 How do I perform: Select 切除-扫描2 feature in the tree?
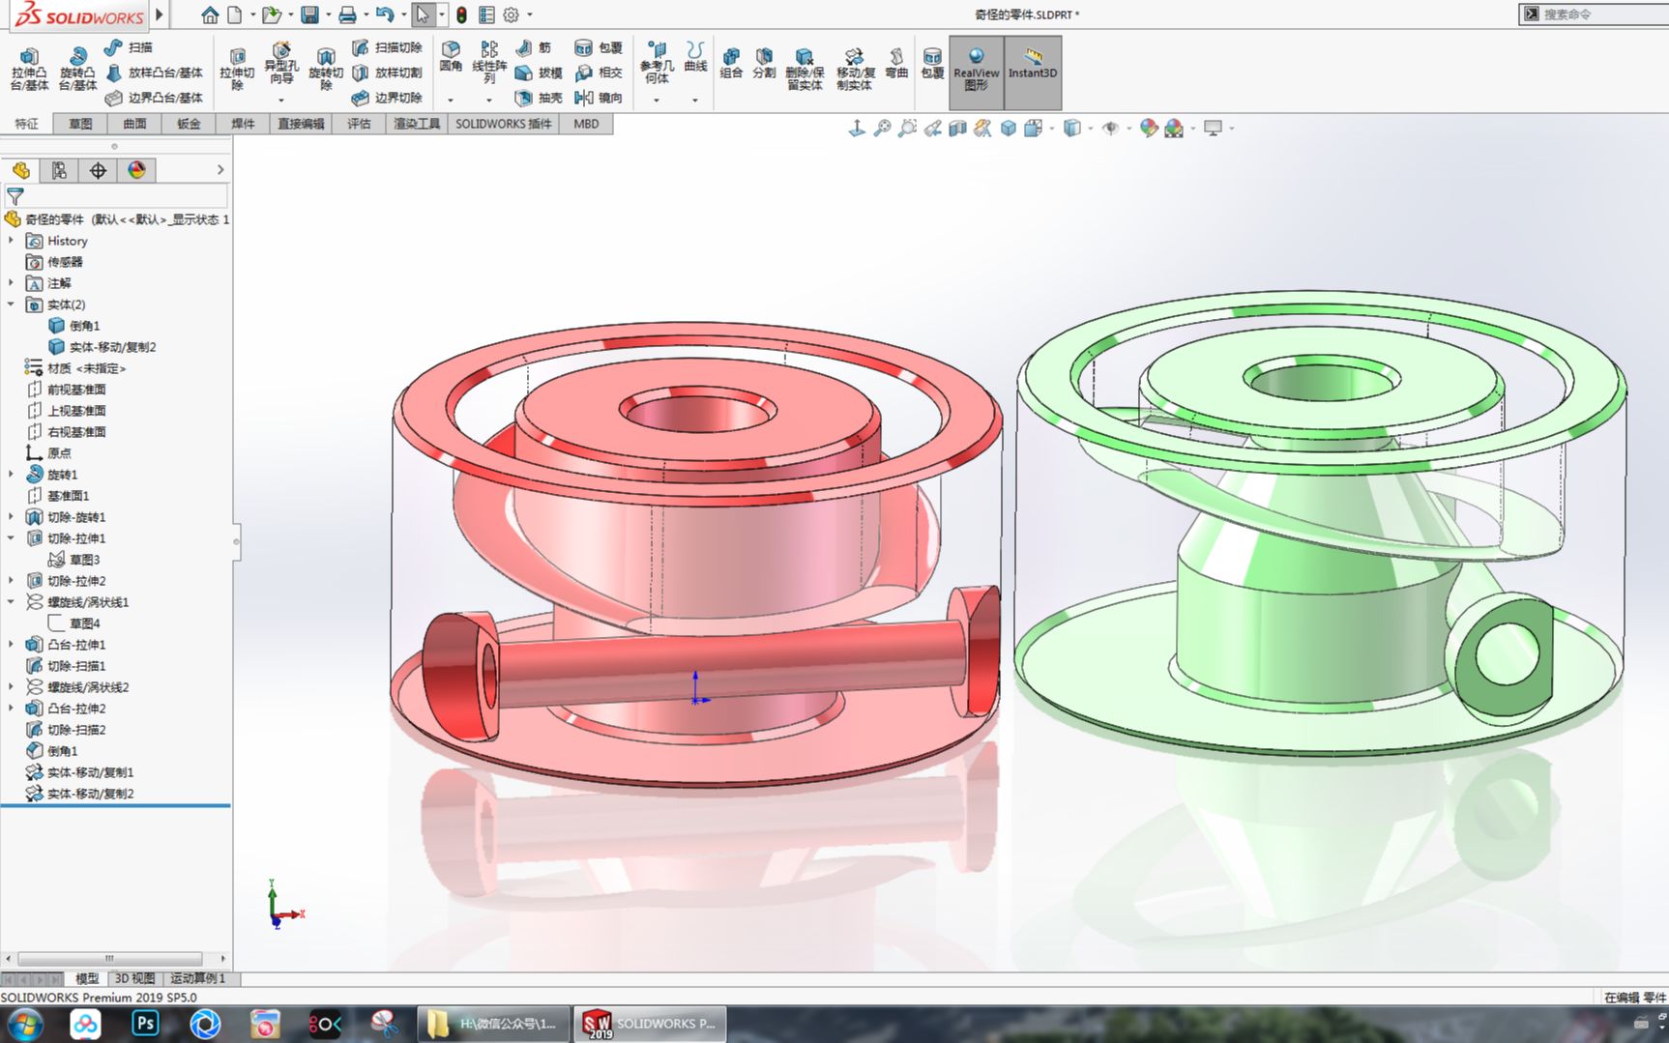[x=66, y=730]
